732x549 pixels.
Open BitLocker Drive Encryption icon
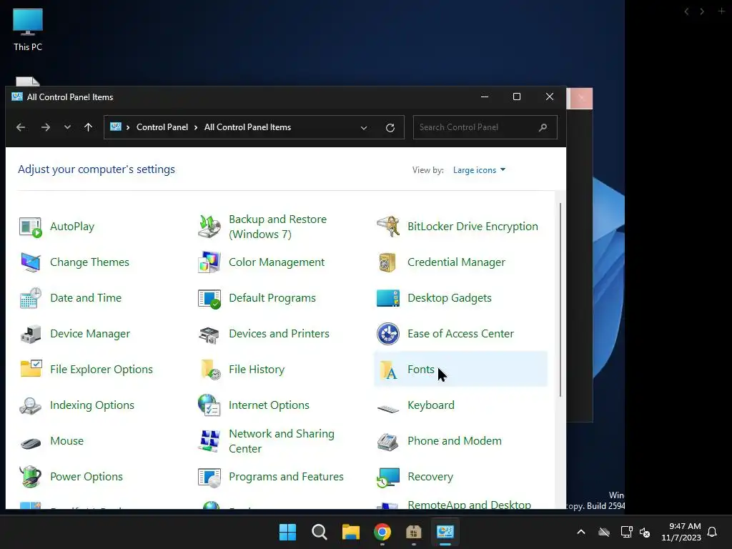point(388,227)
